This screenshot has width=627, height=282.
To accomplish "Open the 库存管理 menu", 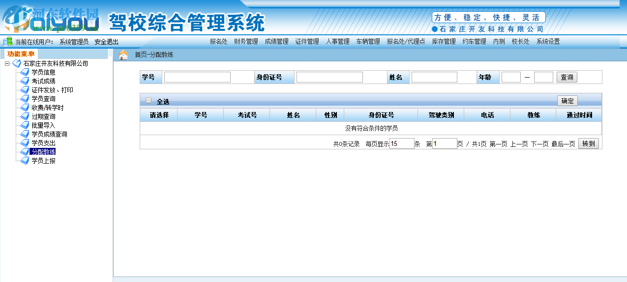I will point(444,42).
